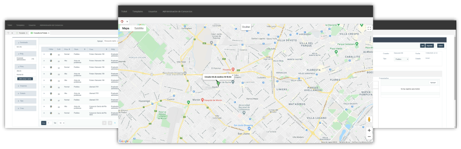461x149 pixels.
Task: Open Usuarios menu in the map window
Action: (x=153, y=12)
